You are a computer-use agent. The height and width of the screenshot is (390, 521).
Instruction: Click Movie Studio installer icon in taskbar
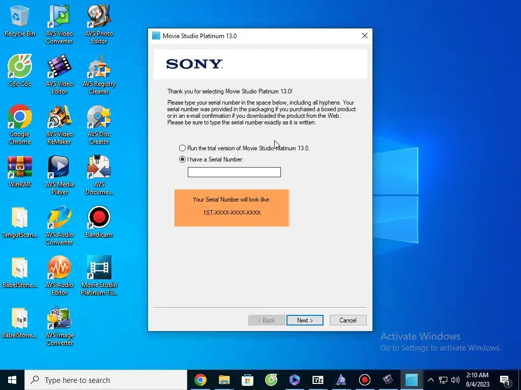coord(411,380)
